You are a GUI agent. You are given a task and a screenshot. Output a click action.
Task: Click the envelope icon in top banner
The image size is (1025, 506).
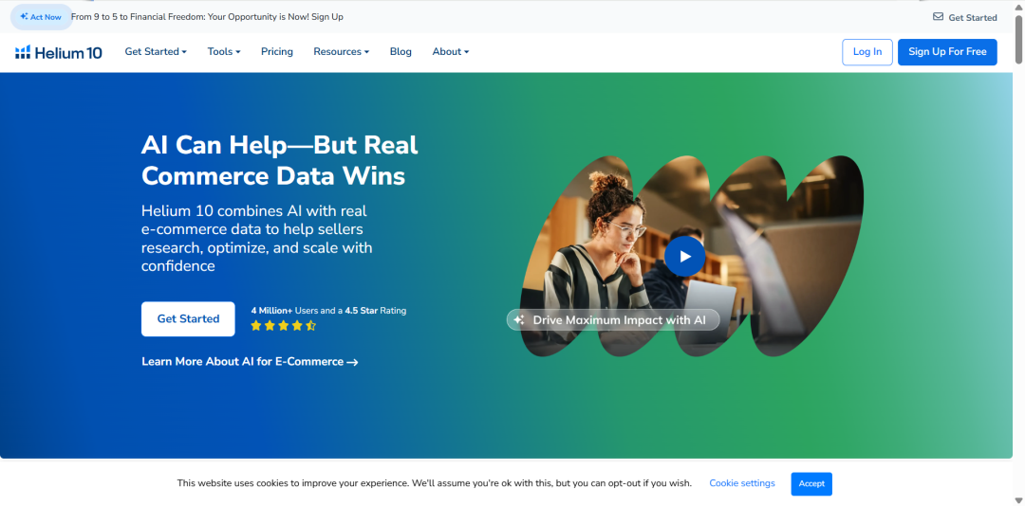pos(938,17)
